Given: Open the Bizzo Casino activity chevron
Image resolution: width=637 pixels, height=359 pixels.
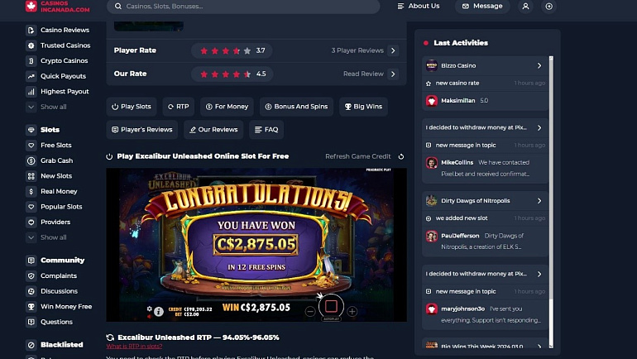Looking at the screenshot, I should [x=539, y=66].
